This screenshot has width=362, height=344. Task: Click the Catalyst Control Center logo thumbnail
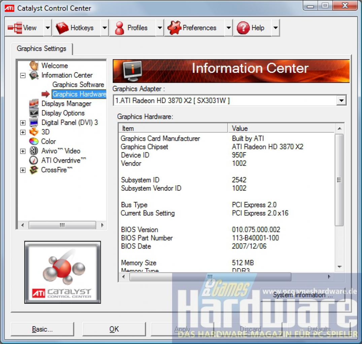[x=63, y=272]
